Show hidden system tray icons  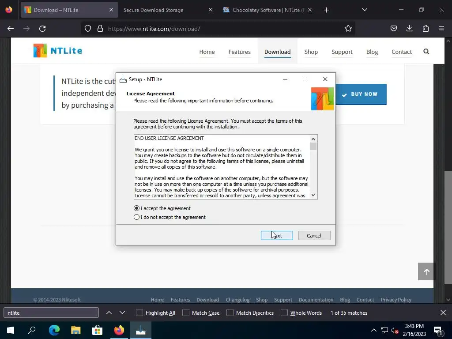(373, 330)
